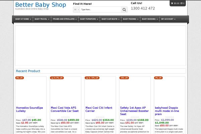Open Safety 1st Apex AP Booster Seat
Viewport: 201px width, 134px height.
click(x=134, y=111)
